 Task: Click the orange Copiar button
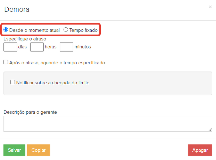[x=39, y=150]
